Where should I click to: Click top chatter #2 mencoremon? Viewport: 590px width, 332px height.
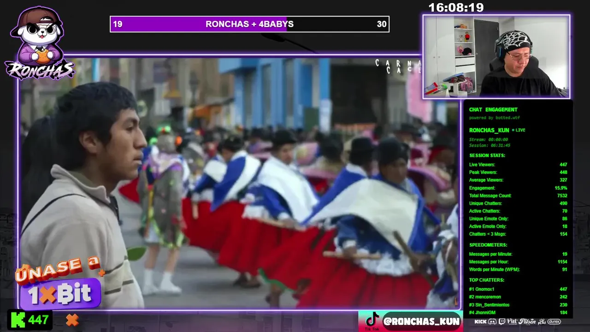click(x=518, y=297)
